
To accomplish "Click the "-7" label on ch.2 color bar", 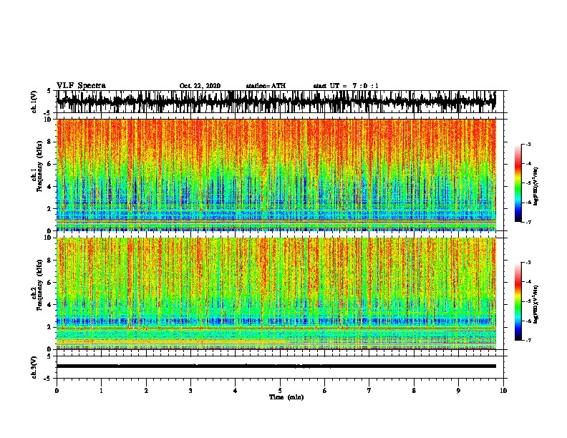I will (528, 340).
